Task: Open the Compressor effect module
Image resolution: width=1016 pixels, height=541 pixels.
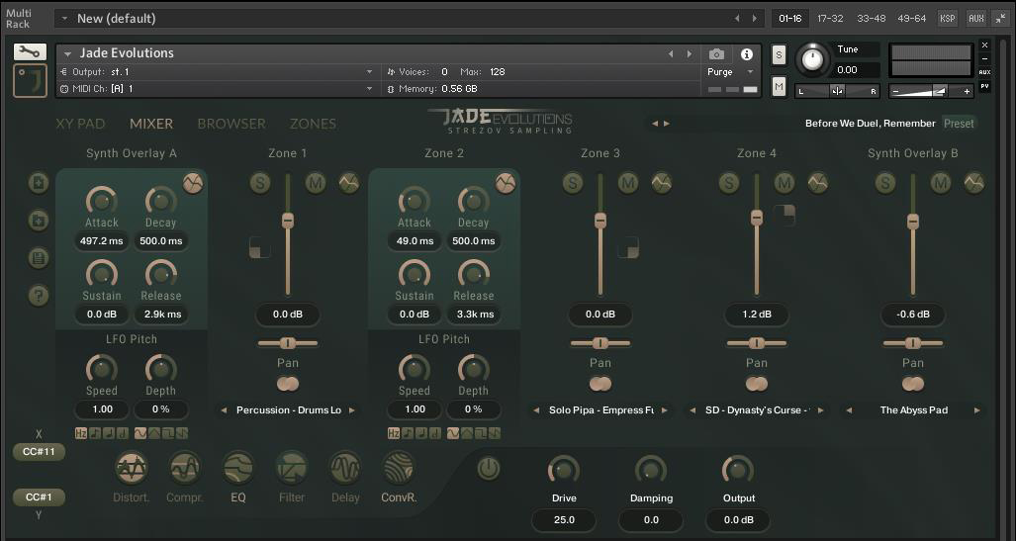Action: click(185, 469)
